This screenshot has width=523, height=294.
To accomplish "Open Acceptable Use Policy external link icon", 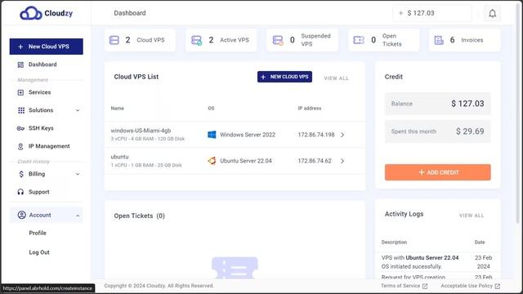I will point(498,287).
